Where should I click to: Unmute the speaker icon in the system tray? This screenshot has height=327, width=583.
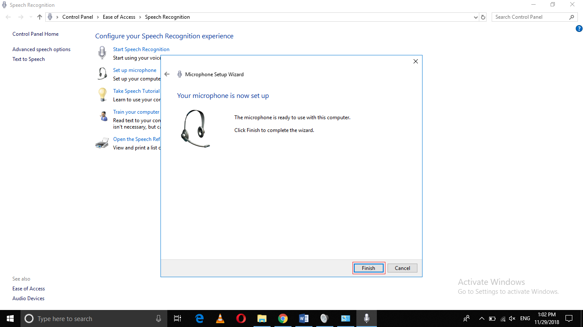pyautogui.click(x=512, y=318)
